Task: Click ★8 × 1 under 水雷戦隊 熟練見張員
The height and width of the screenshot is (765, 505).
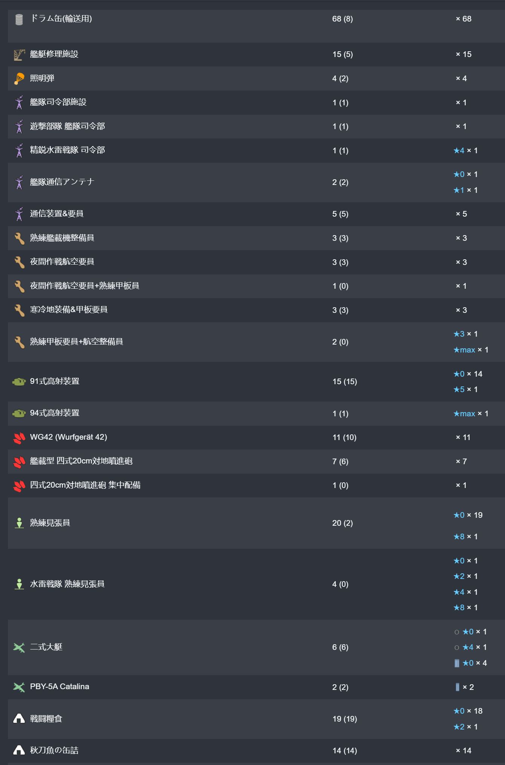Action: tap(465, 608)
